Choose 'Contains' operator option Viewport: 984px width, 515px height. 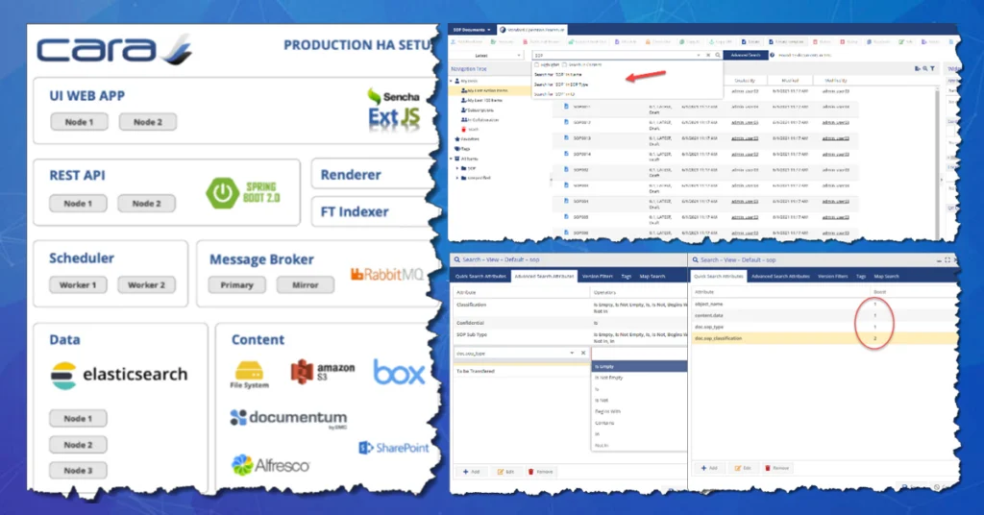(639, 423)
